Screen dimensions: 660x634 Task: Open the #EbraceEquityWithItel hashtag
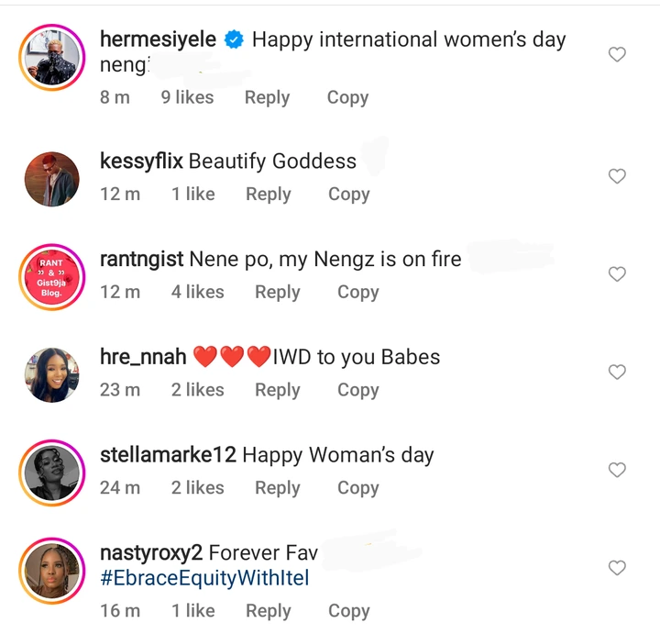tap(204, 578)
